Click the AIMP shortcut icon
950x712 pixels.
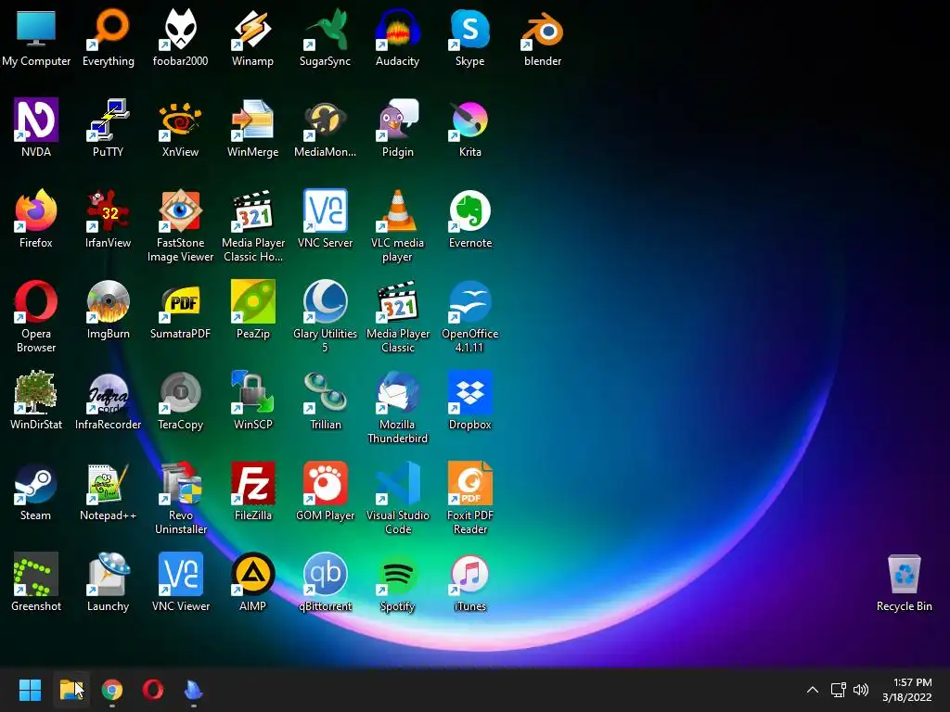[x=252, y=574]
